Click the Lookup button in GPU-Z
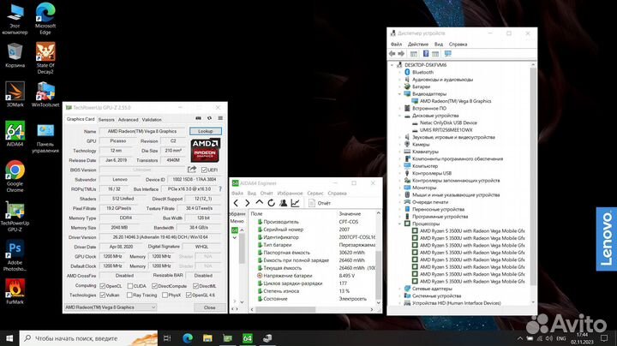The width and height of the screenshot is (617, 346). click(206, 131)
